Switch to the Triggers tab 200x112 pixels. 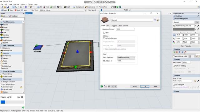tap(114, 26)
